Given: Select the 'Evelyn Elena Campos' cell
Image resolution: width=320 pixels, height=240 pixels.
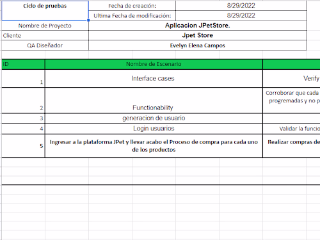Looking at the screenshot, I should coord(197,45).
